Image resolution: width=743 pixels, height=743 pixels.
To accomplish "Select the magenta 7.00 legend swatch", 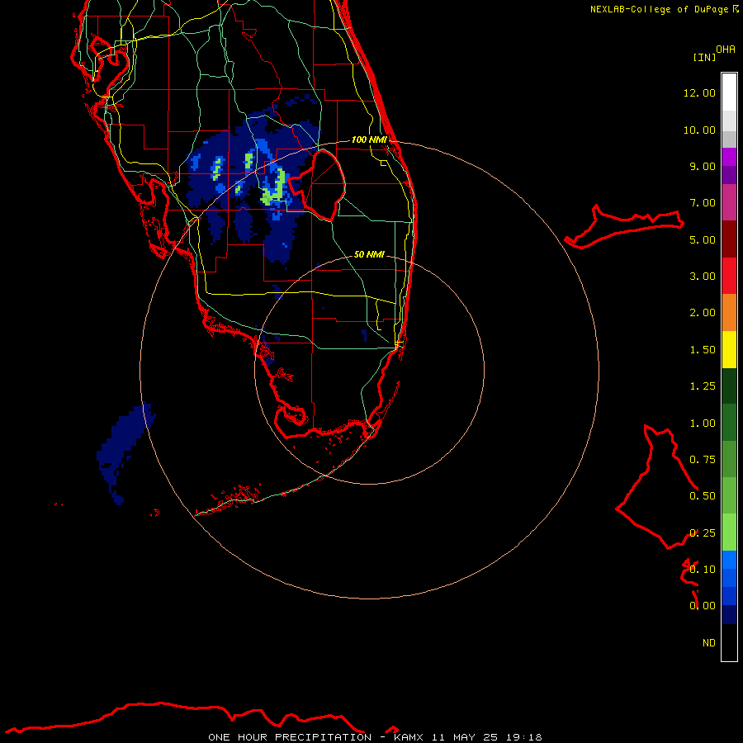I will [729, 202].
